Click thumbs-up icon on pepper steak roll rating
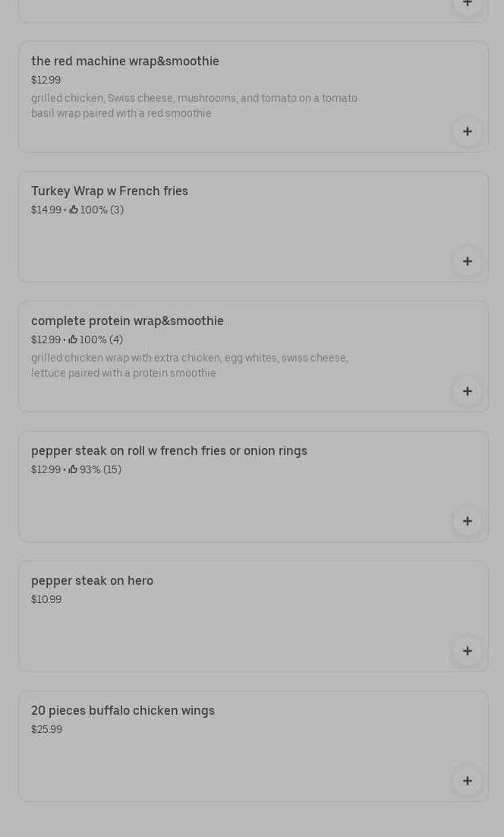504x837 pixels. point(74,469)
